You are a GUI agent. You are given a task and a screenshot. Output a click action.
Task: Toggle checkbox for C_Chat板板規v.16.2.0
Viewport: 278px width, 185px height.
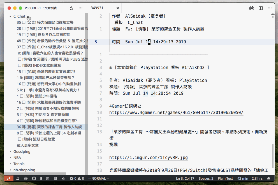(24, 47)
